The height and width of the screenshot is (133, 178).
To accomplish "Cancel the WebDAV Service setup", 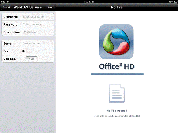I will pos(6,7).
